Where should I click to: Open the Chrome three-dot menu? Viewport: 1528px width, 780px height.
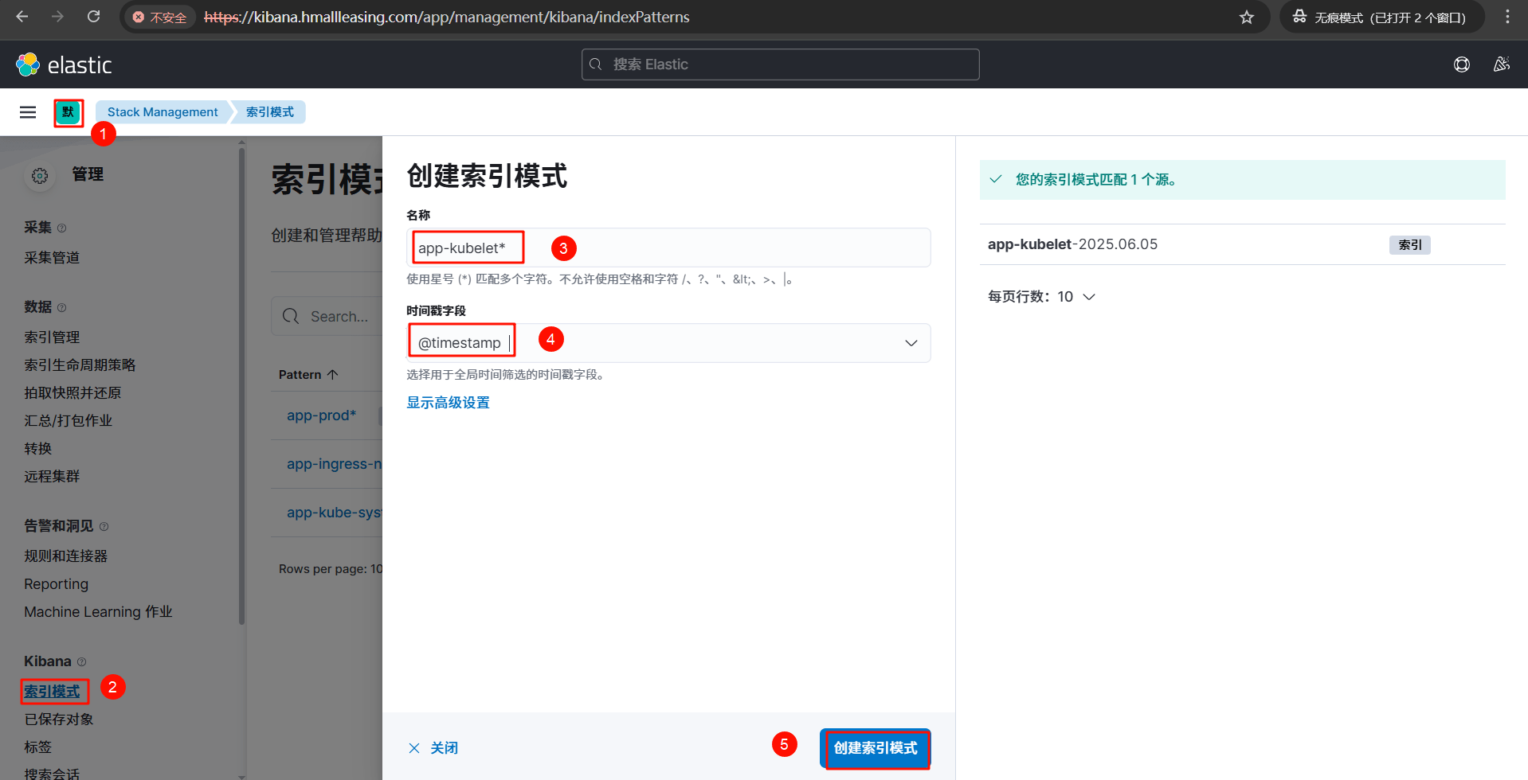coord(1507,17)
